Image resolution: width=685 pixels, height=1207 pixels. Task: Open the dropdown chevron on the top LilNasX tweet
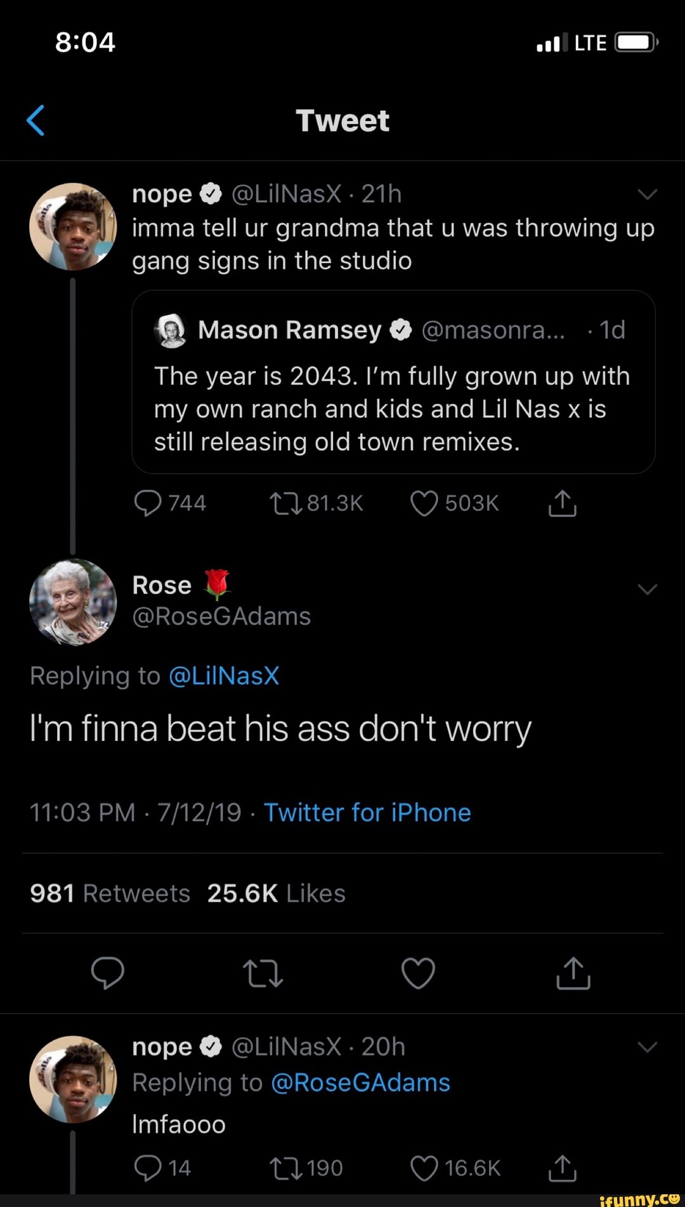(647, 194)
